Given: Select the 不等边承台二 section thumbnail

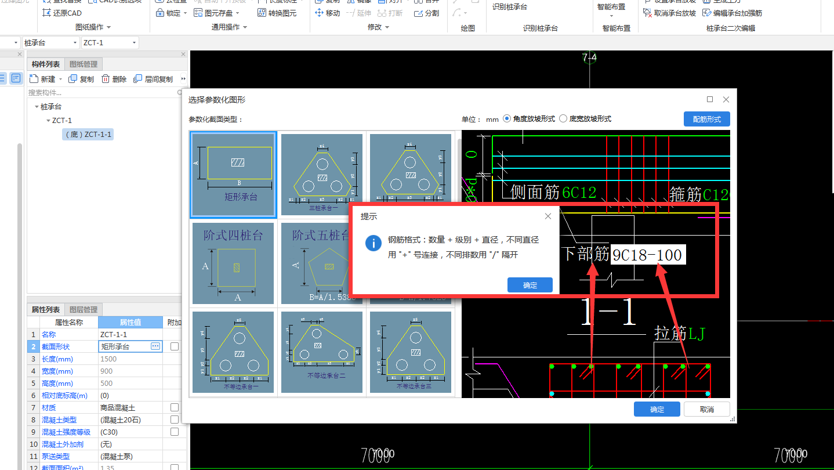Looking at the screenshot, I should [322, 352].
